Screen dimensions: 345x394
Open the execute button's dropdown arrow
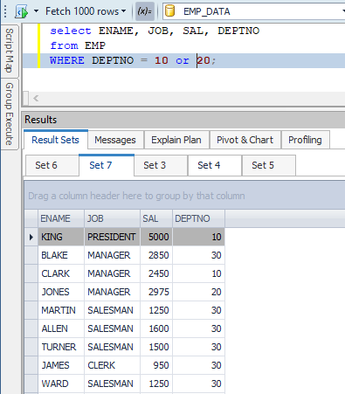pos(36,11)
